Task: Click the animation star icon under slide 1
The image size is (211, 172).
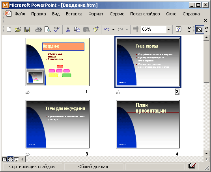Action: tap(28, 92)
